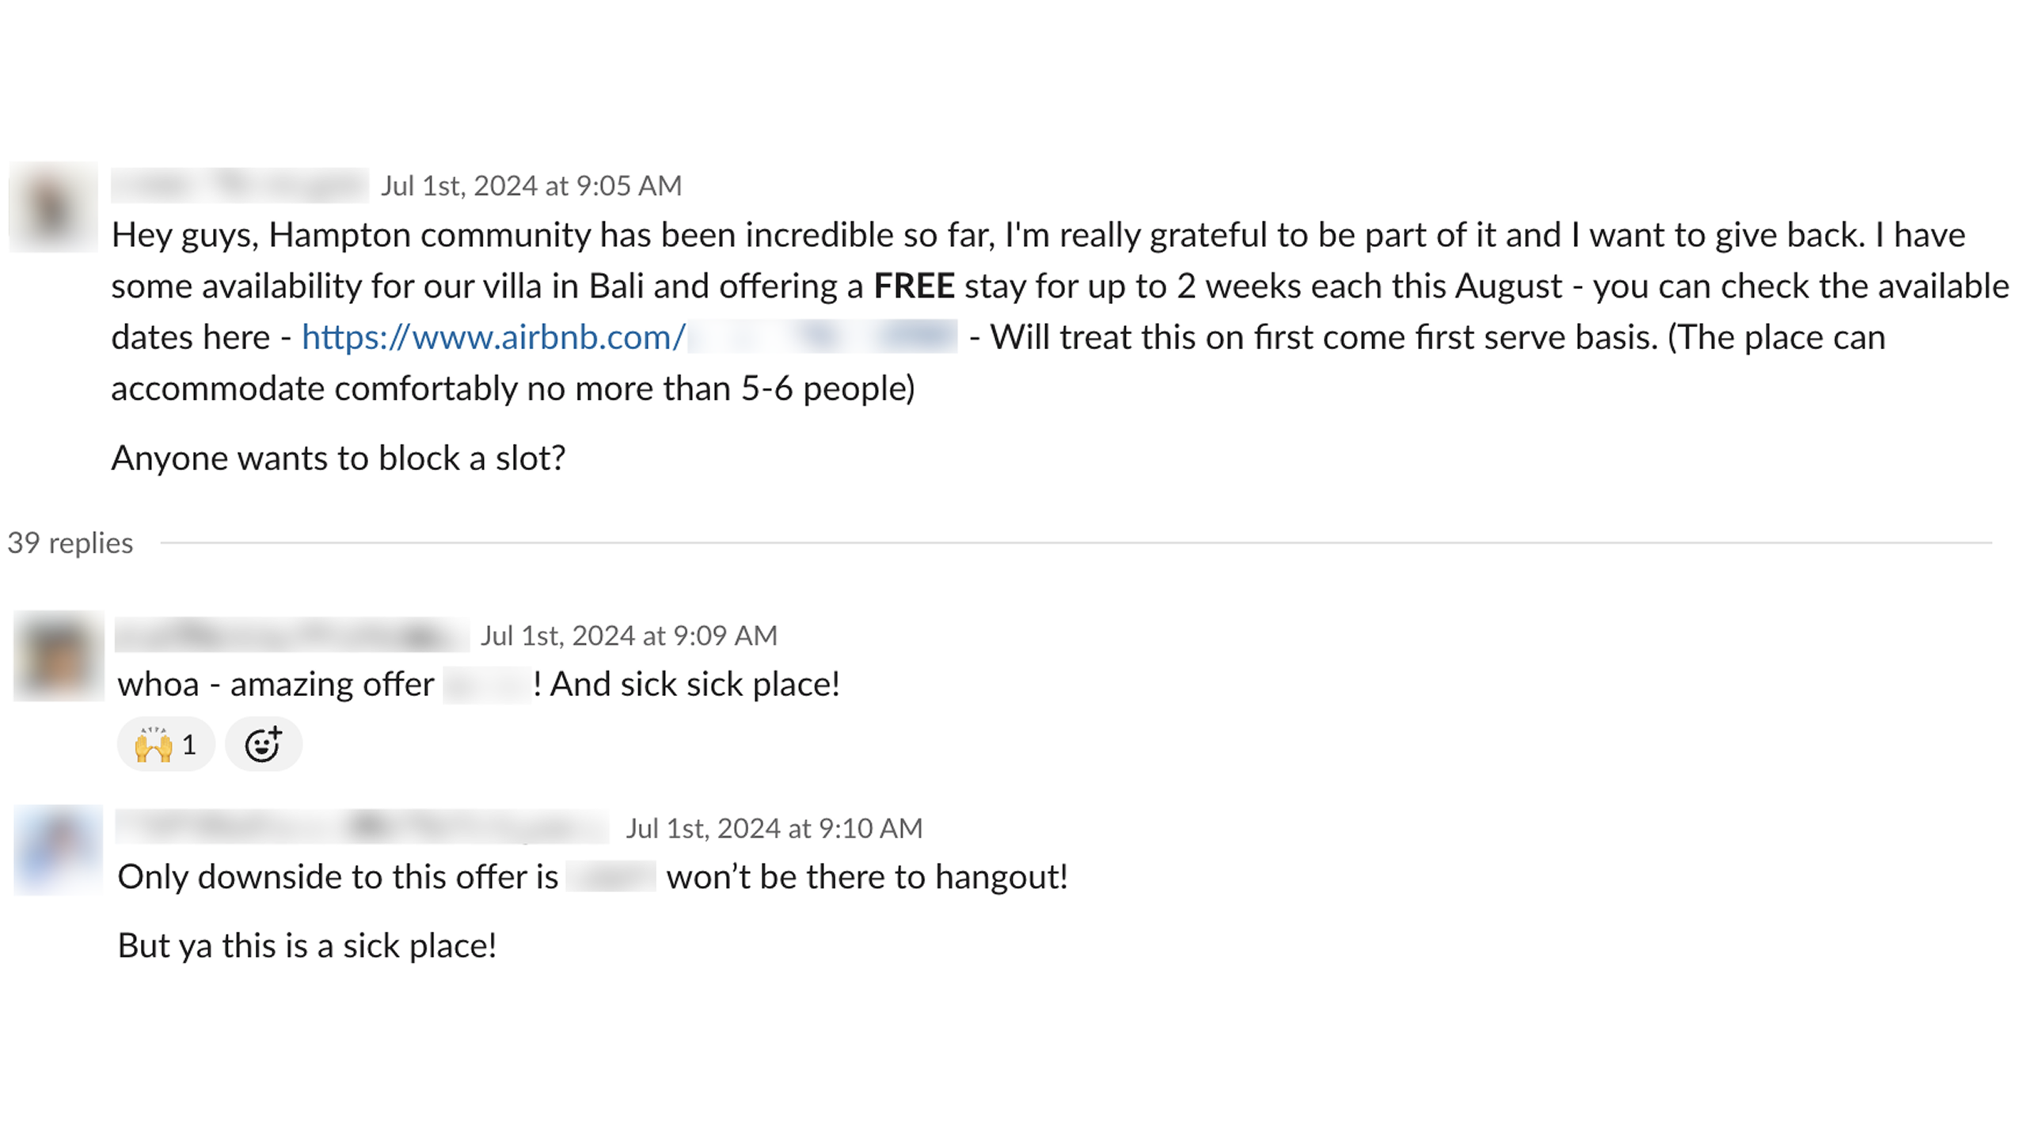Select the 9:10 AM reply timestamp
Viewport: 2027px width, 1140px height.
(x=774, y=829)
